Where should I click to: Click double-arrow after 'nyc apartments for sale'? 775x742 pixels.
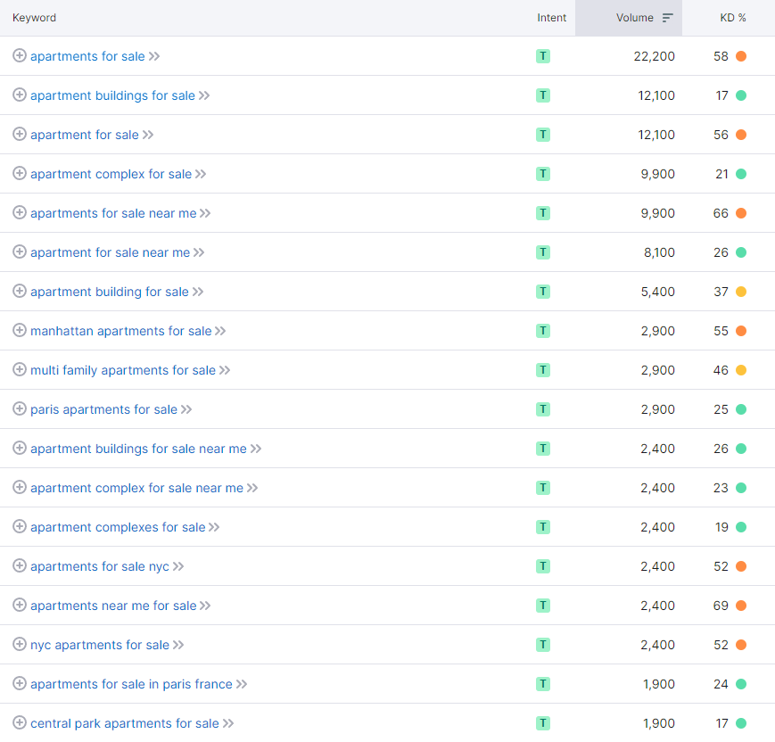click(x=178, y=645)
